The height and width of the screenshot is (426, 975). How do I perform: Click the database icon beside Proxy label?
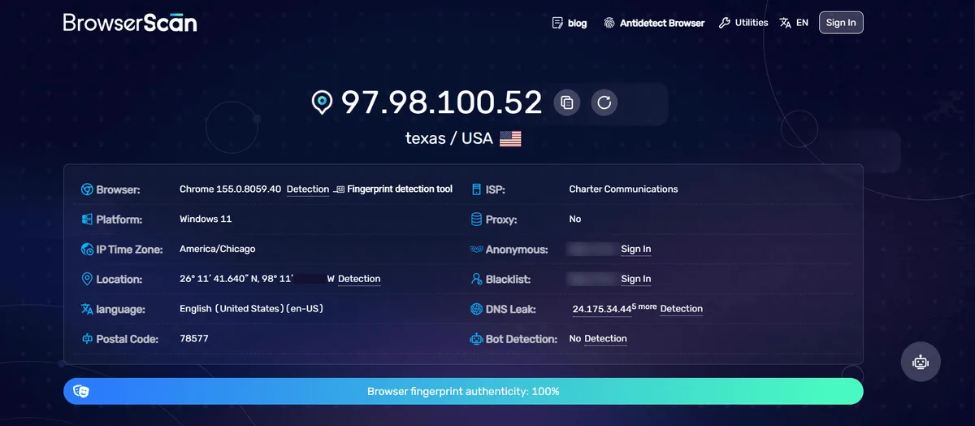tap(477, 220)
